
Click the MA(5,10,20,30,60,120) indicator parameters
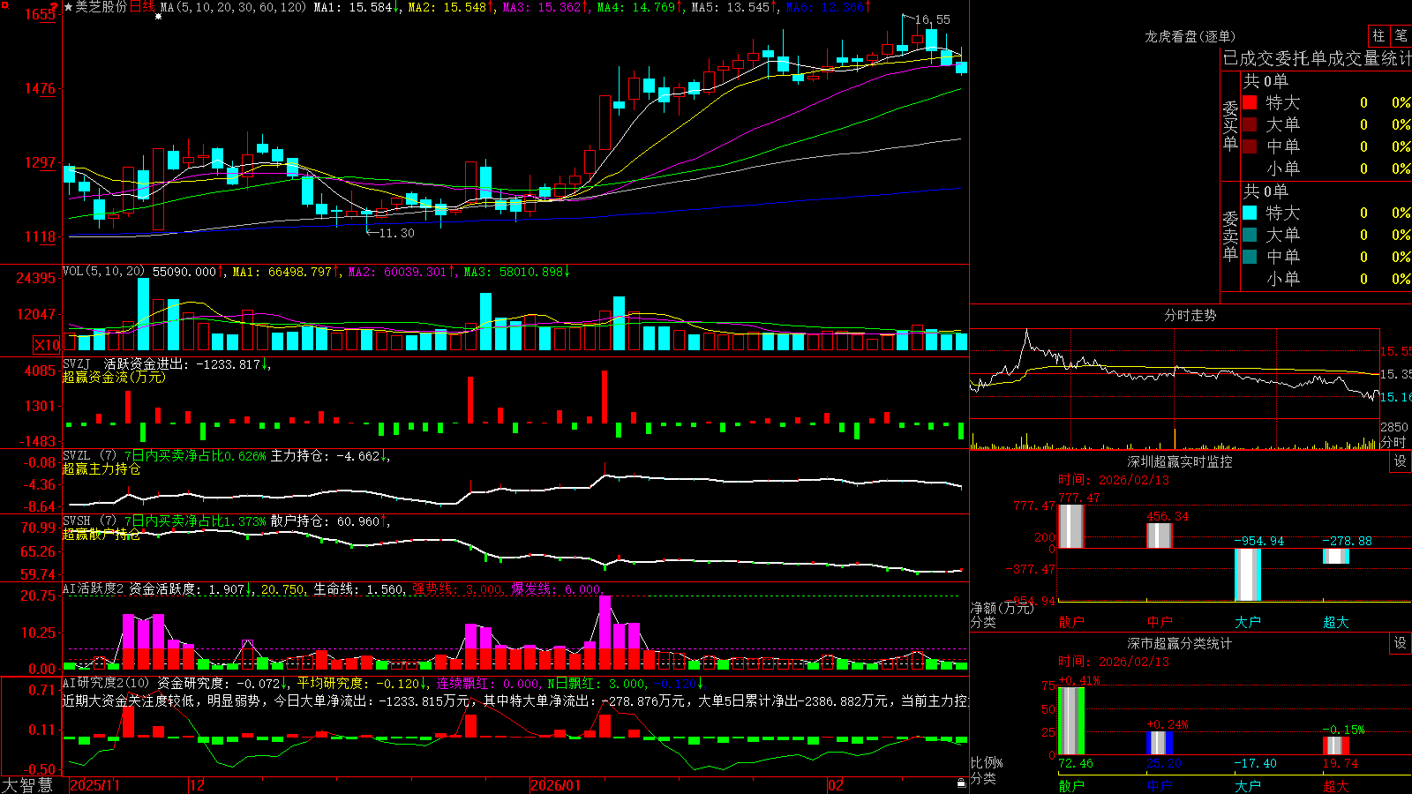(233, 7)
